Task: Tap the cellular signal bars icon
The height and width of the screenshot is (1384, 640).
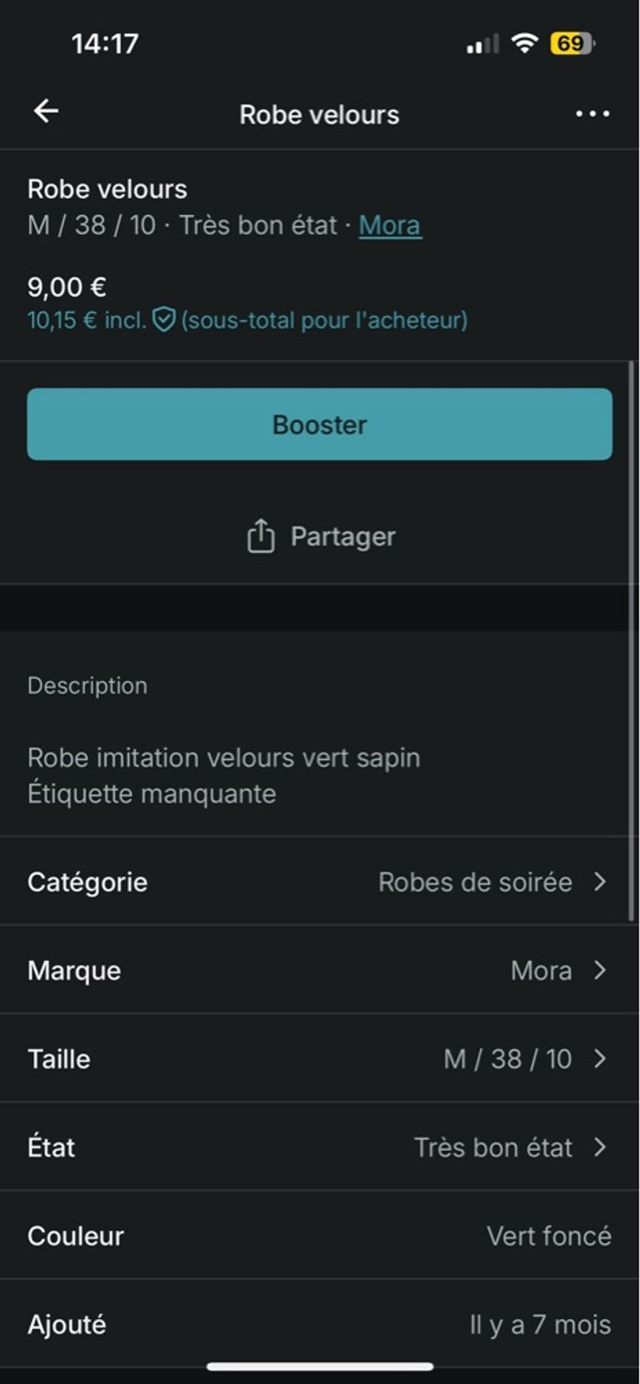Action: click(483, 44)
